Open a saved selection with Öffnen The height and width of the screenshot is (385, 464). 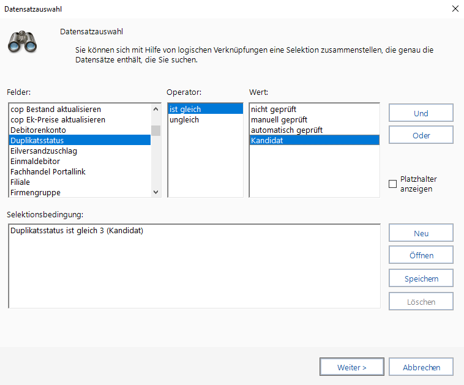[x=421, y=256]
